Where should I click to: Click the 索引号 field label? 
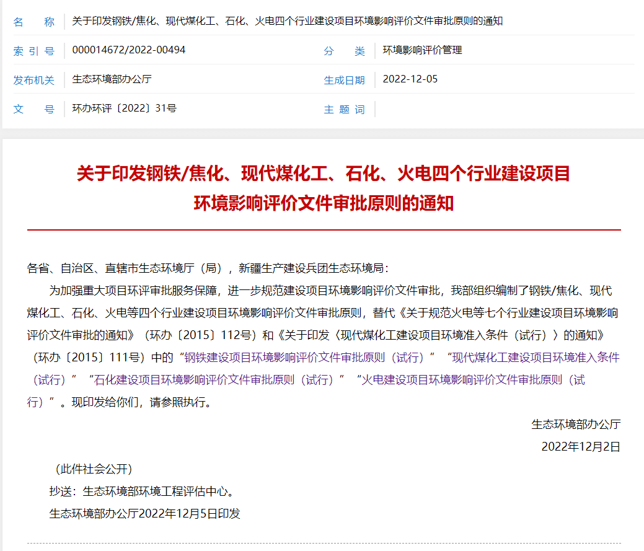34,51
